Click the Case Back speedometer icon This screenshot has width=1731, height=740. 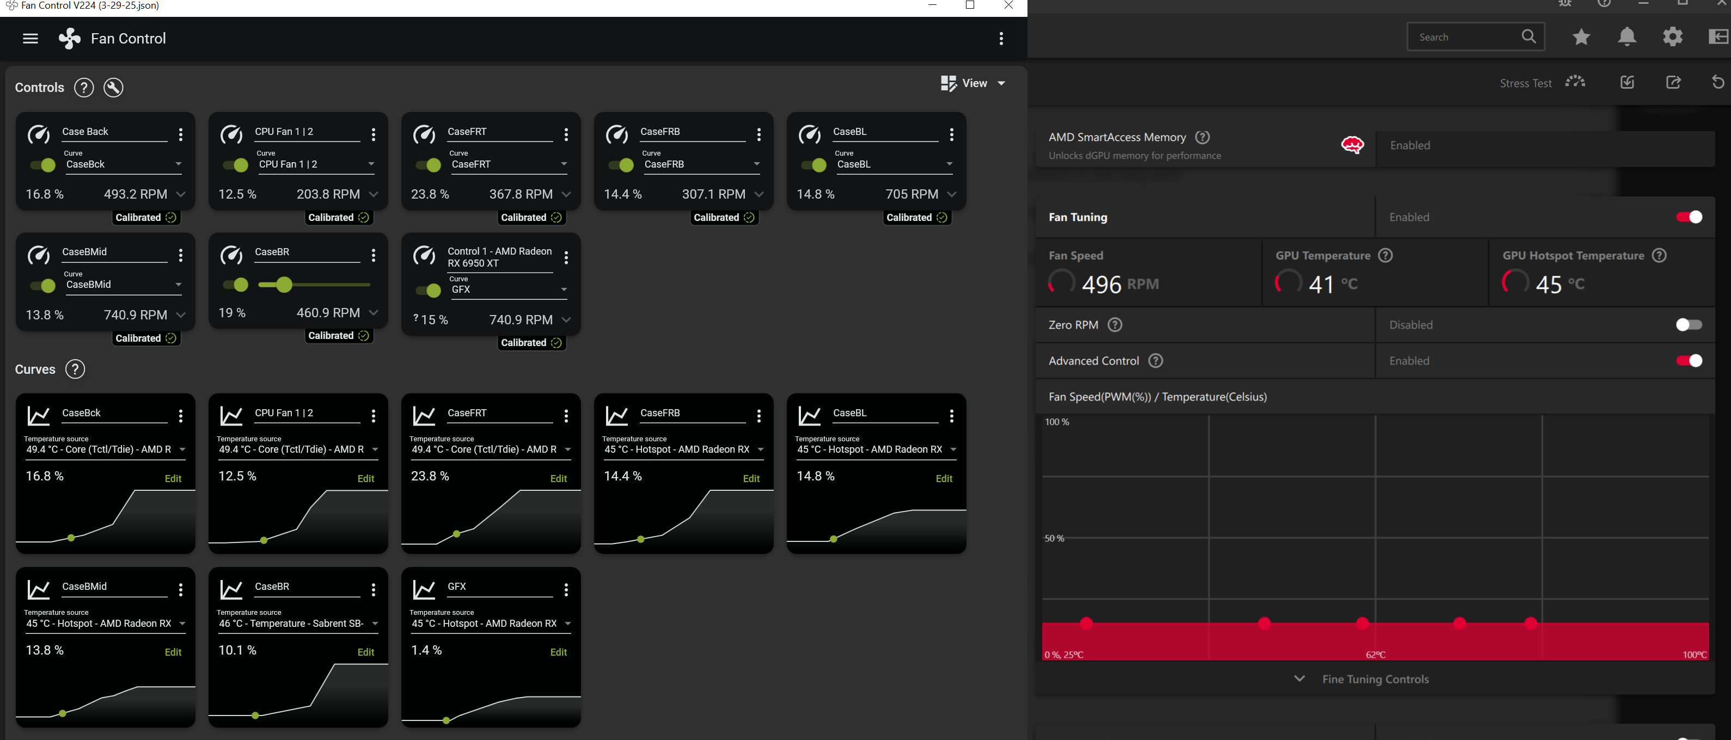point(38,134)
